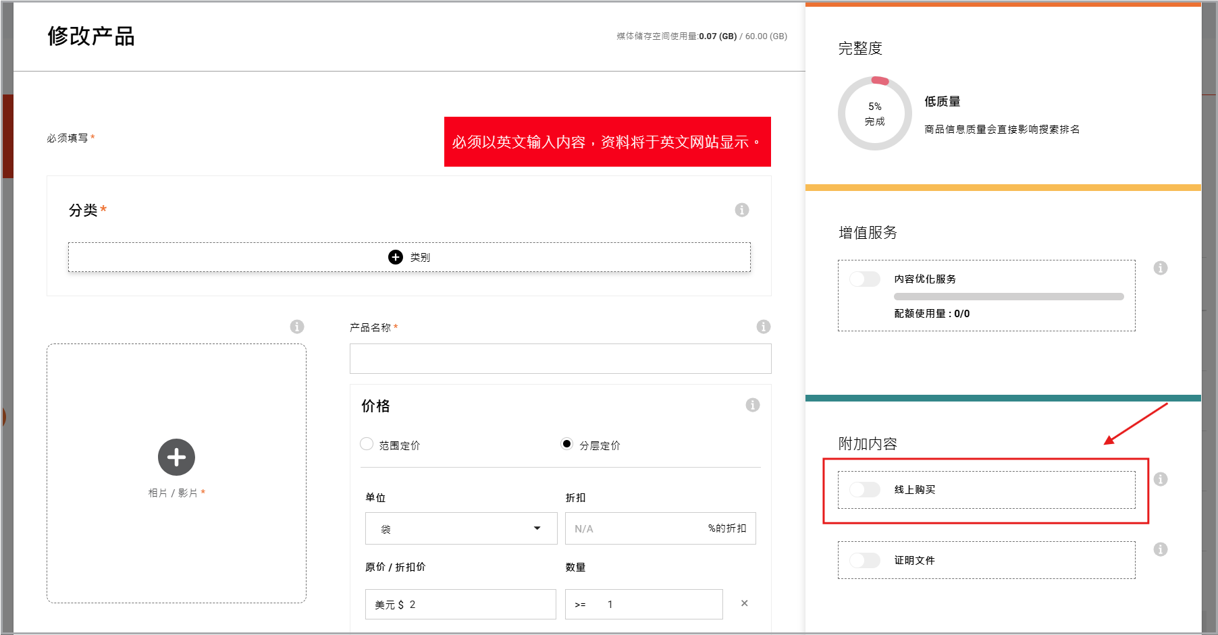Click the 配额使用量 : 0/0 text
The image size is (1218, 635).
tap(932, 313)
